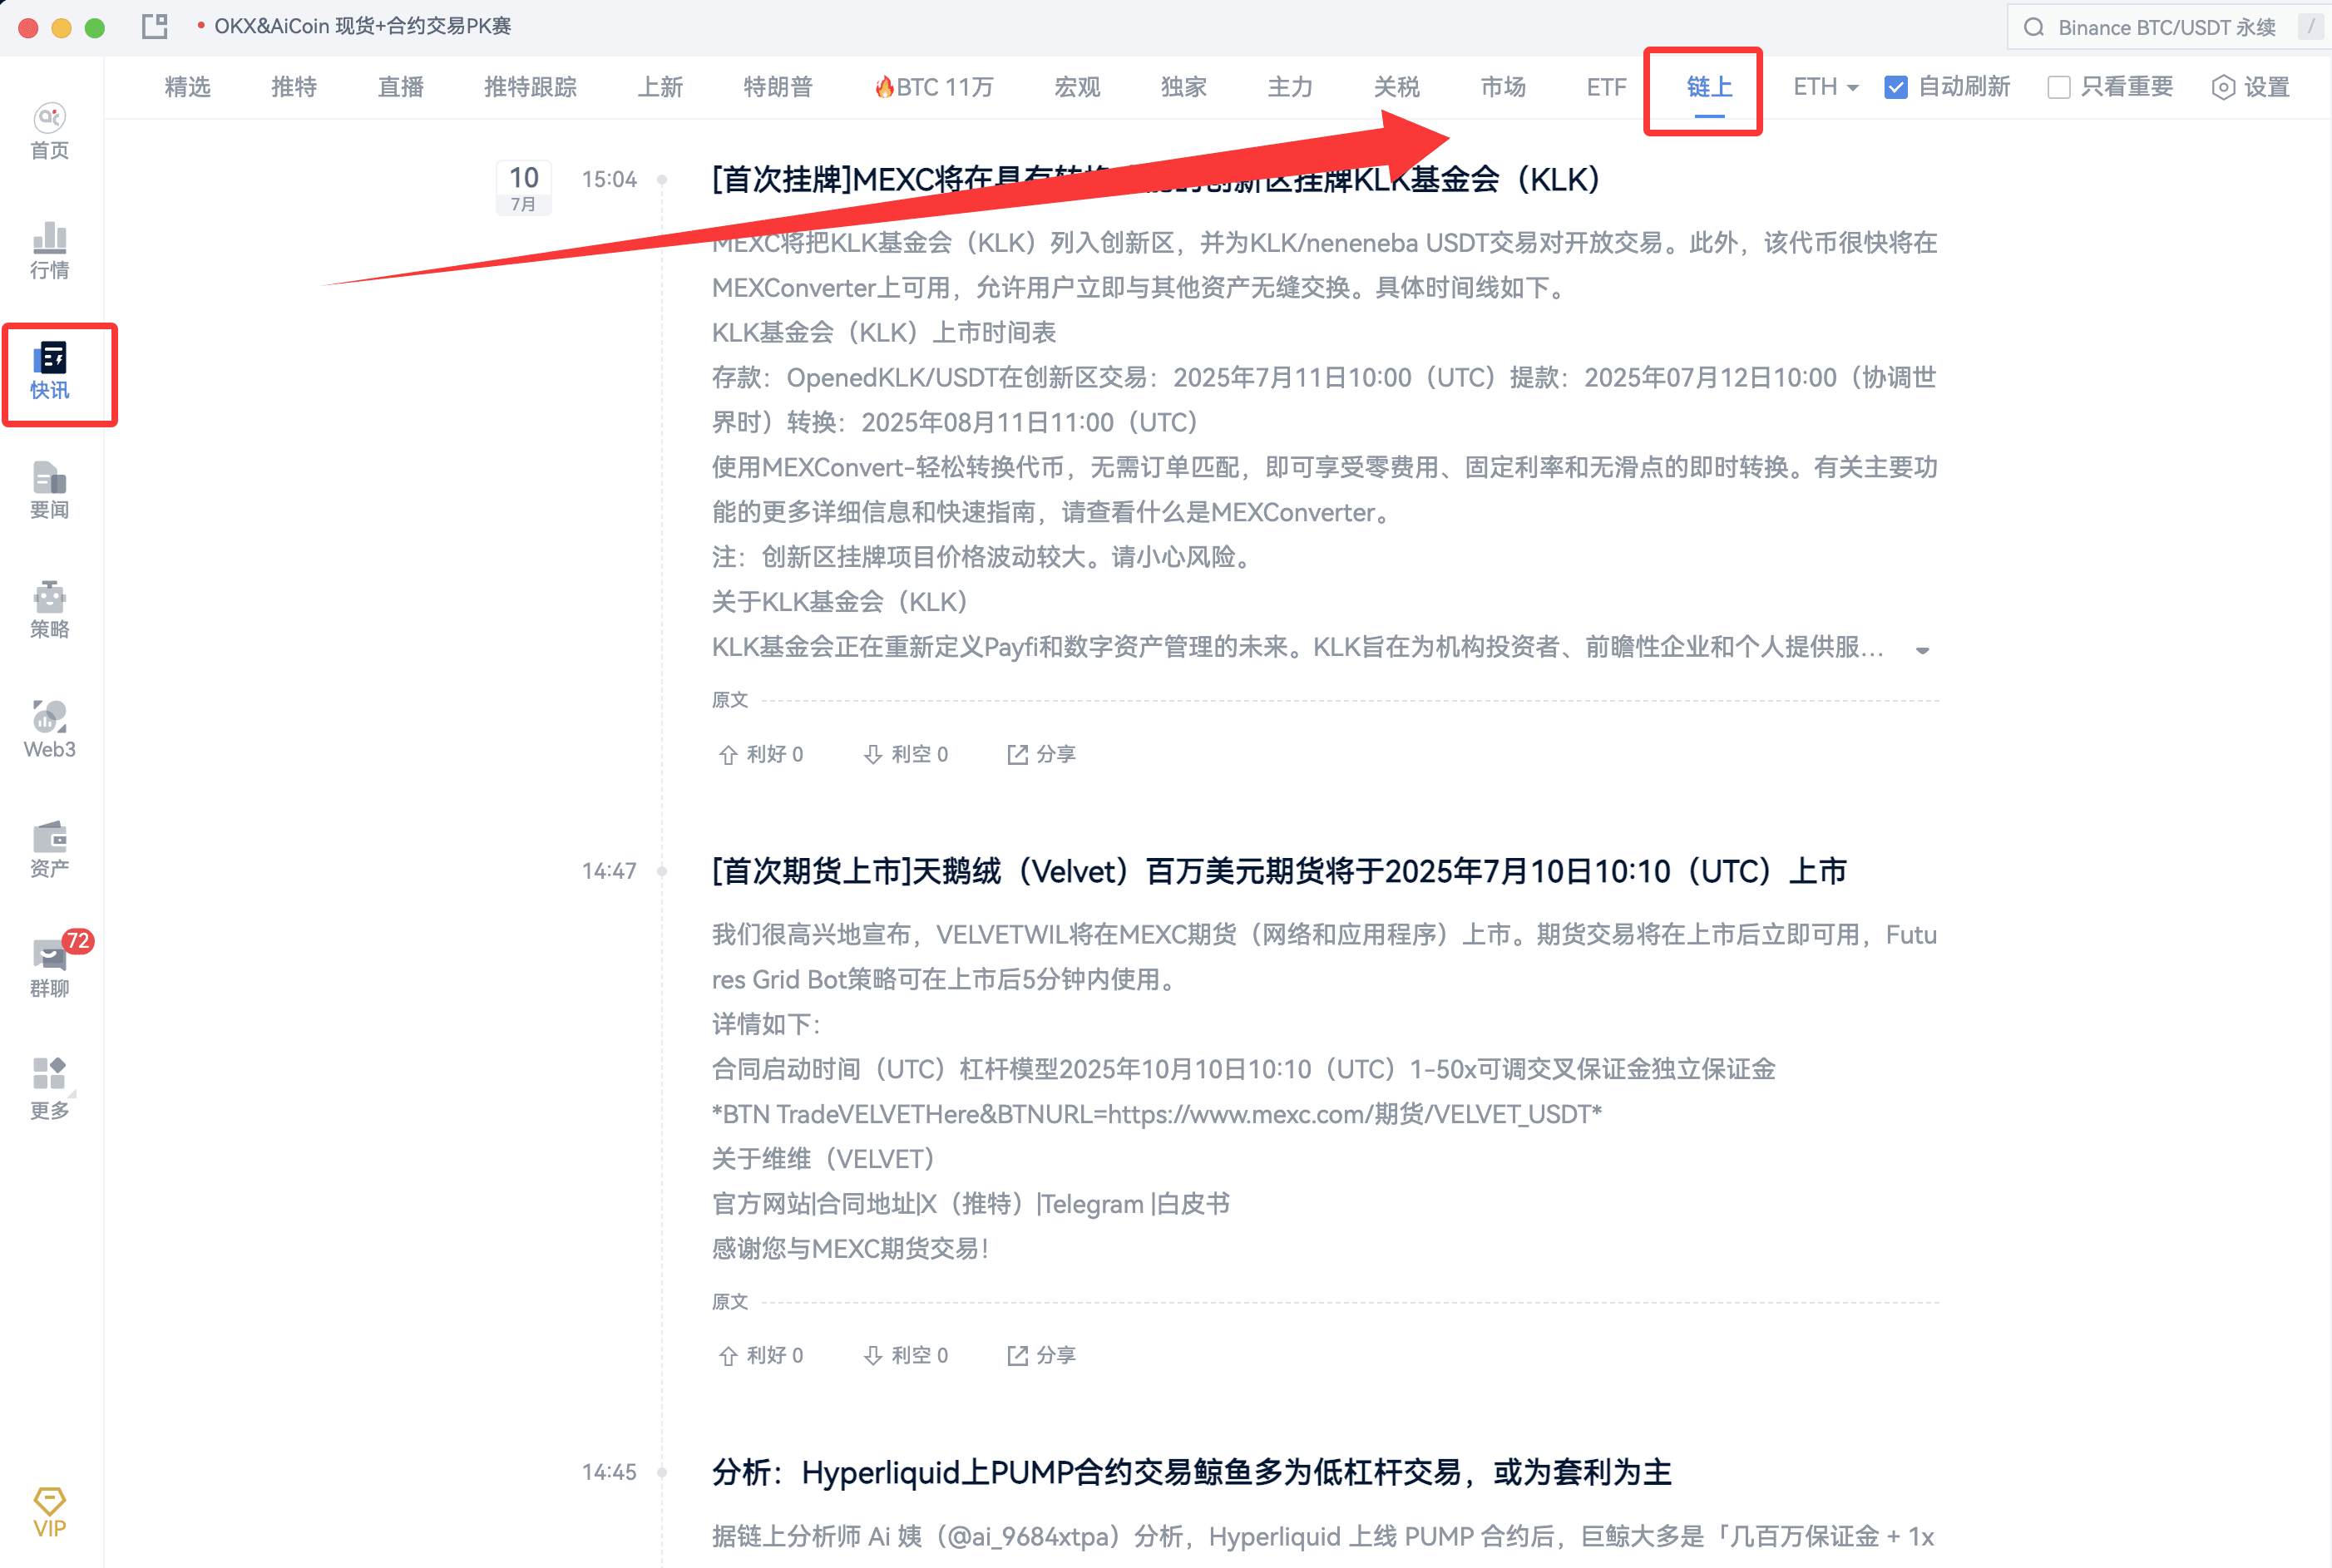Click the window layout icon in title bar

pos(154,26)
